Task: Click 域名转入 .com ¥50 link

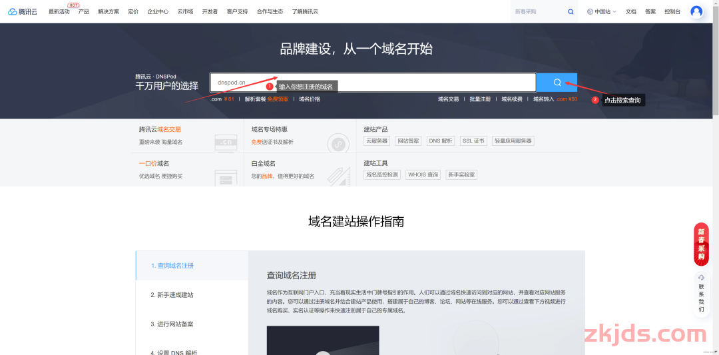Action: pyautogui.click(x=555, y=99)
